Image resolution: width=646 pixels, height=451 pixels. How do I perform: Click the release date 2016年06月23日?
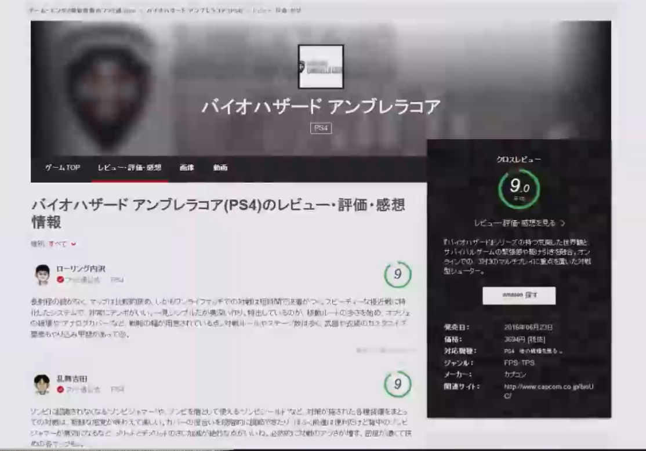pos(528,327)
